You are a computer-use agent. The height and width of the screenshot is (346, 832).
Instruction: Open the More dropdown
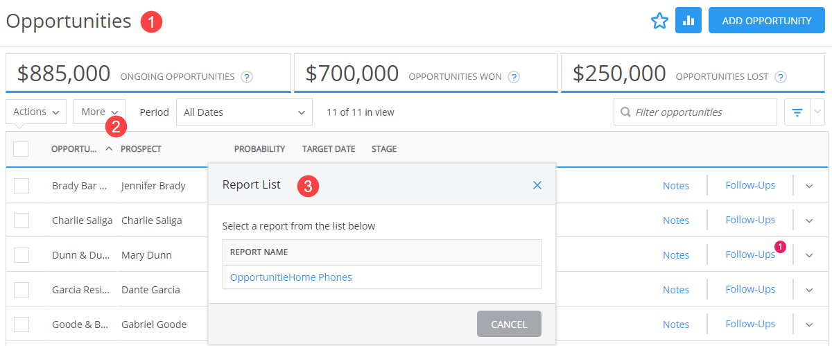99,112
